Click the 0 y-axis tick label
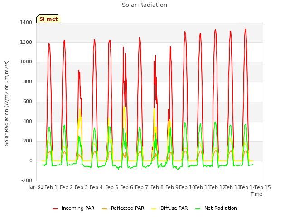The width and height of the screenshot is (290, 217). [31, 161]
